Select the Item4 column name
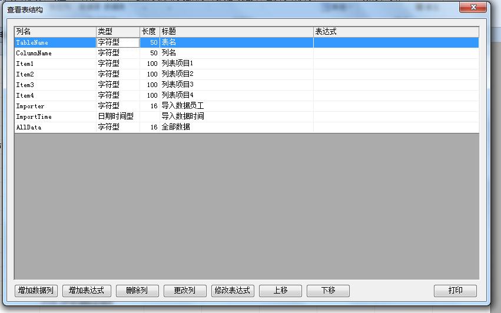The width and height of the screenshot is (501, 313). [55, 95]
